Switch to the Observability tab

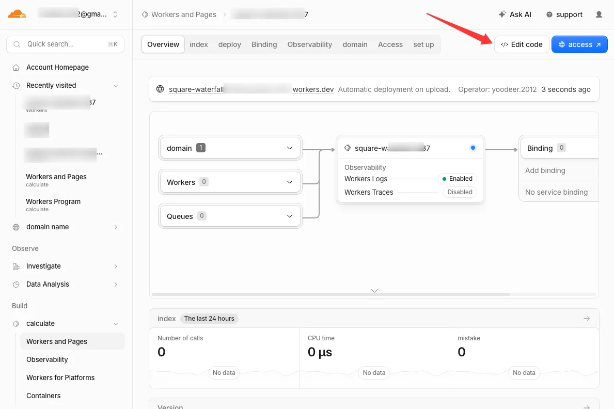click(x=310, y=44)
